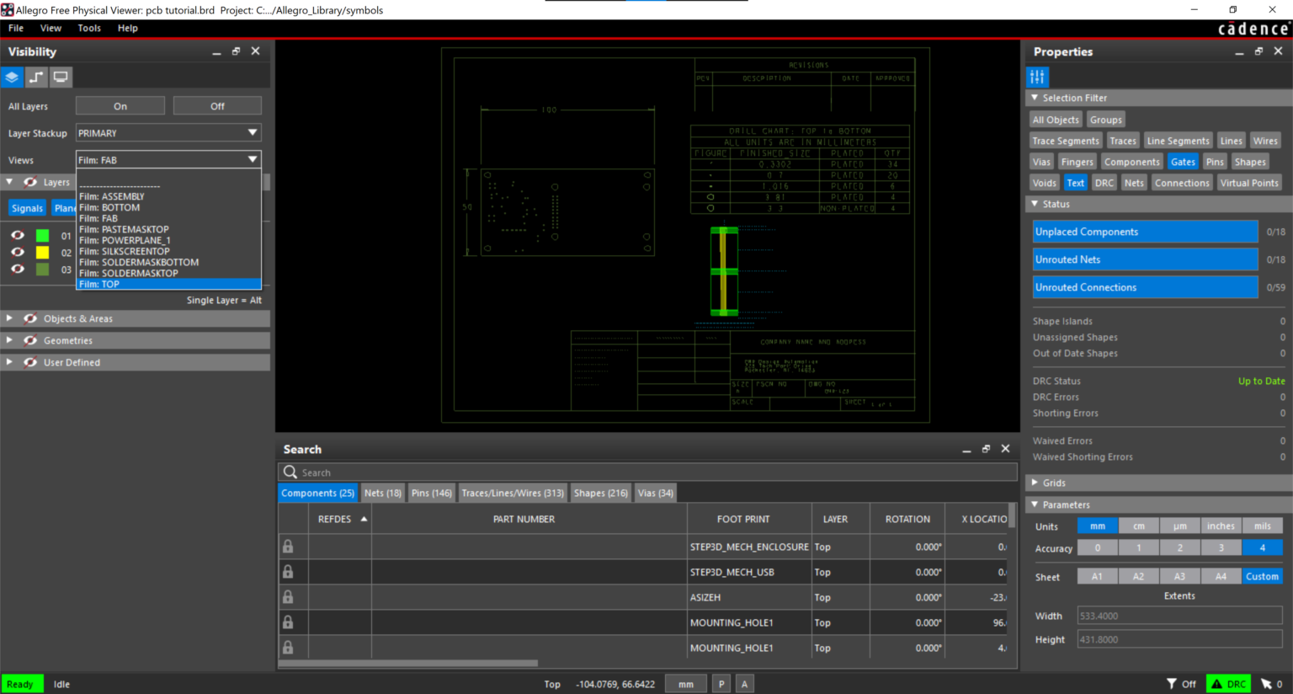Toggle visibility eye for layer 01
Screen dimensions: 1293x694
[x=18, y=236]
